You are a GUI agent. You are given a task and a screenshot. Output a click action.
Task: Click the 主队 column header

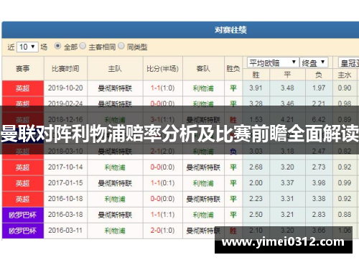[115, 69]
